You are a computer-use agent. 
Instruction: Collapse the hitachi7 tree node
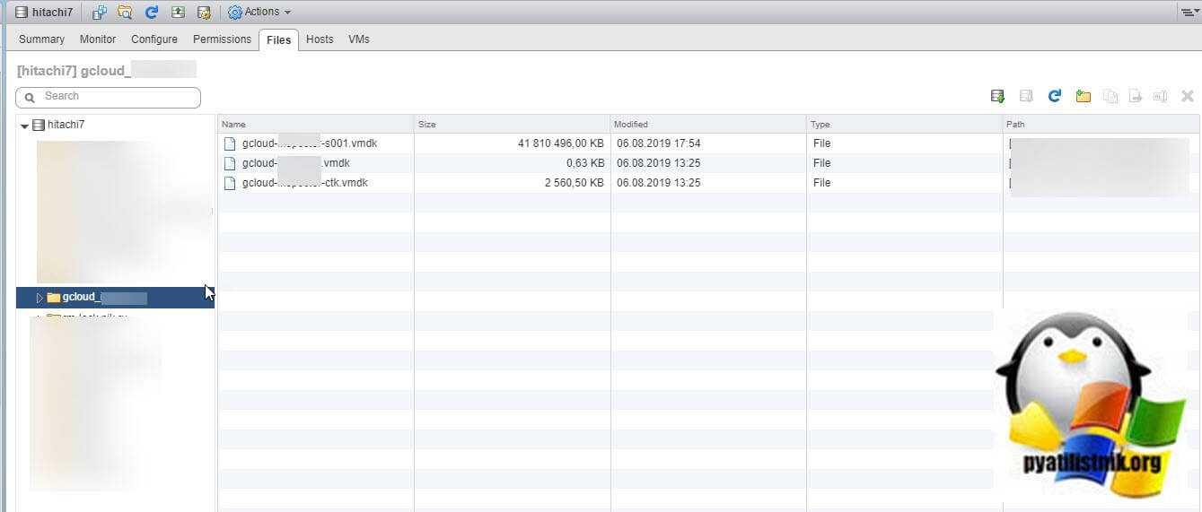(x=24, y=126)
